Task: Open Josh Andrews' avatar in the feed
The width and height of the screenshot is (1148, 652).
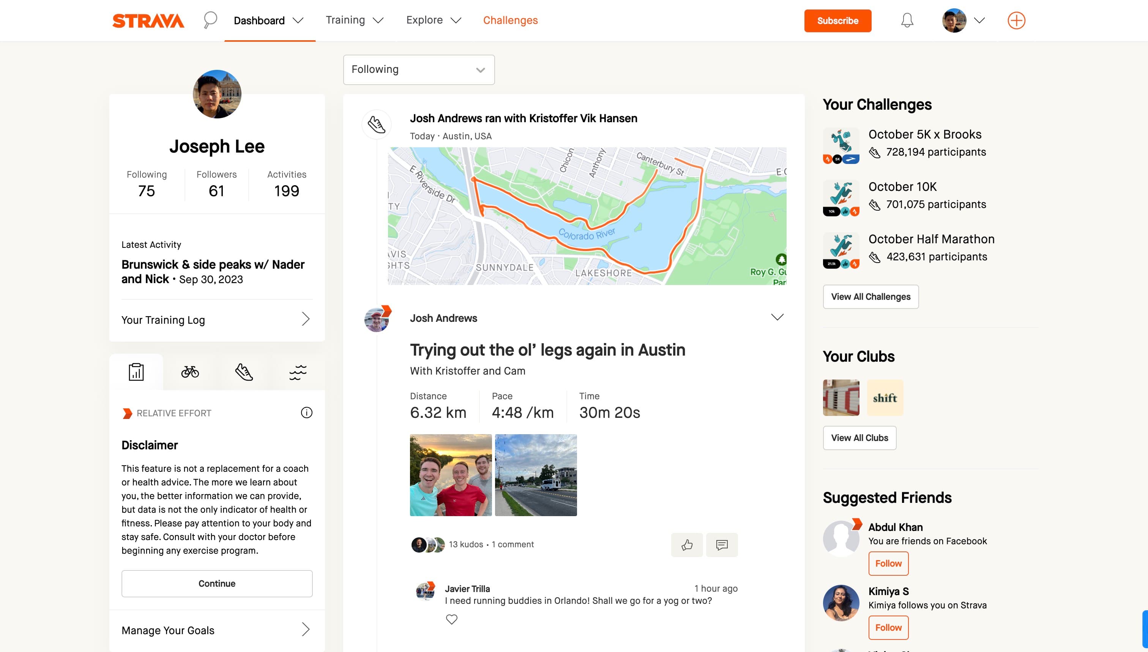Action: point(377,319)
